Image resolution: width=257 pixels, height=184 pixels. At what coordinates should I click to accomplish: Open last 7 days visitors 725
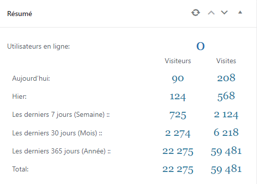(x=178, y=115)
